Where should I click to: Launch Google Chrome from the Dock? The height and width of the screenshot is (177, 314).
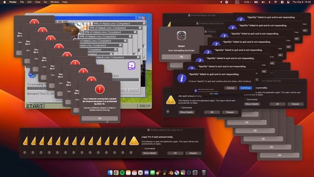click(116, 173)
